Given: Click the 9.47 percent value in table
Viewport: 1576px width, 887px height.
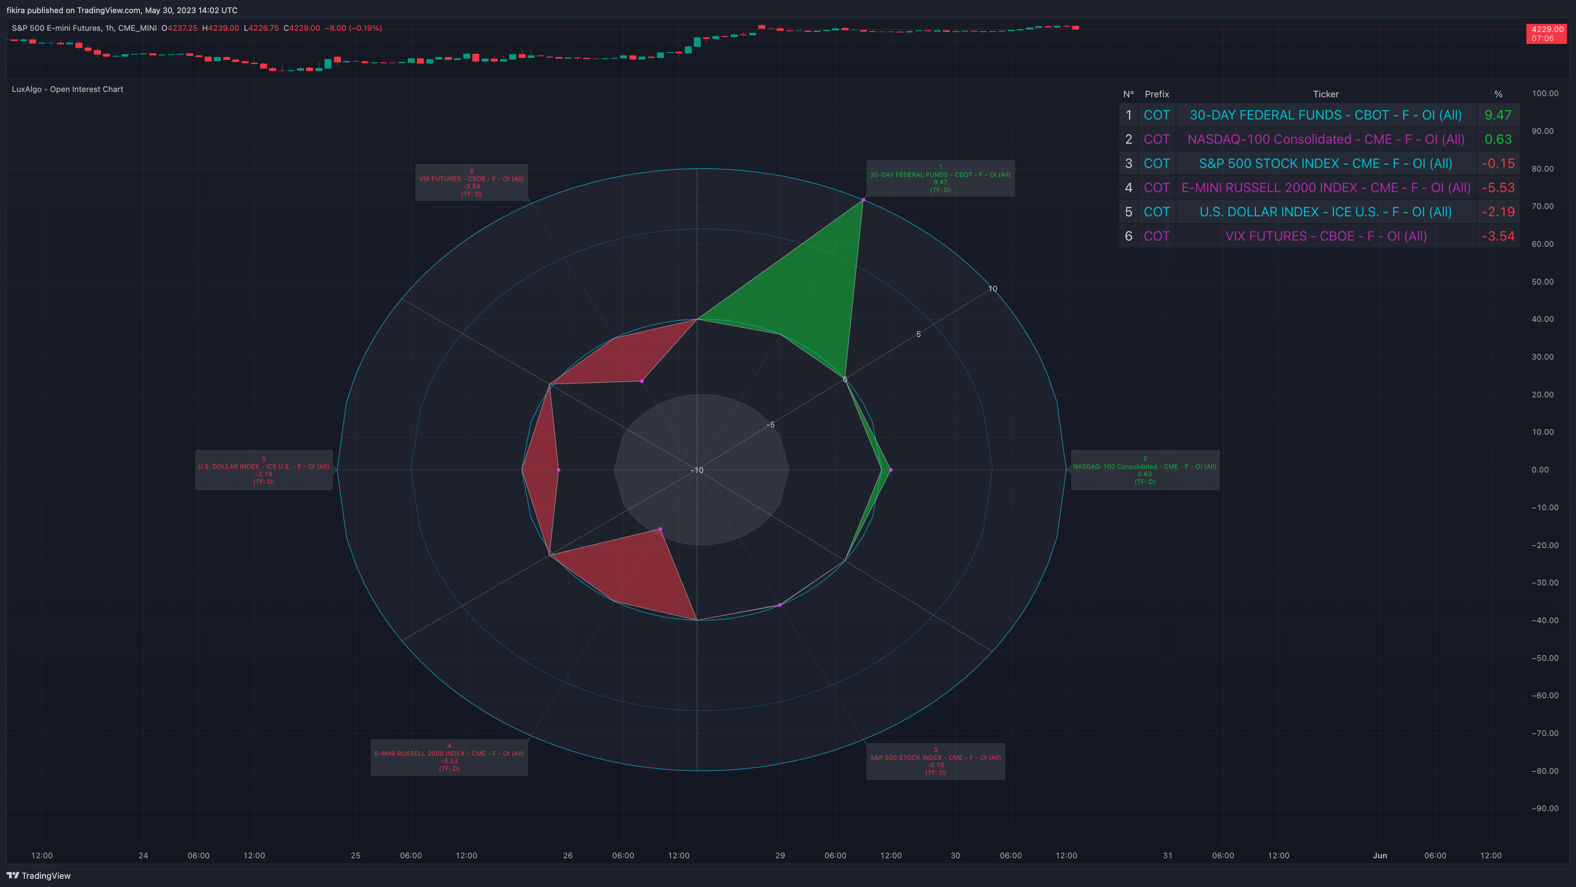Looking at the screenshot, I should point(1498,115).
